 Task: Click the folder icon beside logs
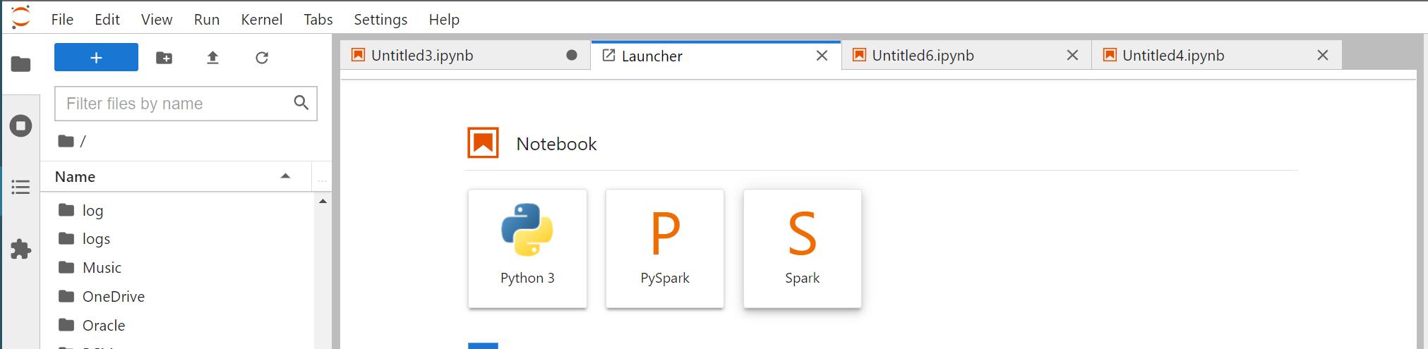coord(66,238)
